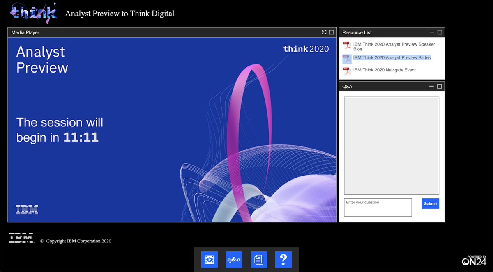
Task: Open the Help question mark icon
Action: pyautogui.click(x=283, y=260)
